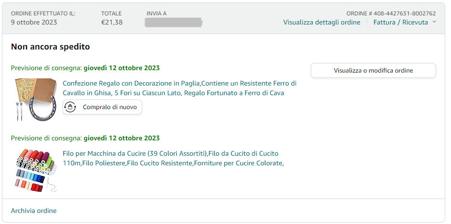Click the INVIA A header label
451x224 pixels.
[x=157, y=13]
